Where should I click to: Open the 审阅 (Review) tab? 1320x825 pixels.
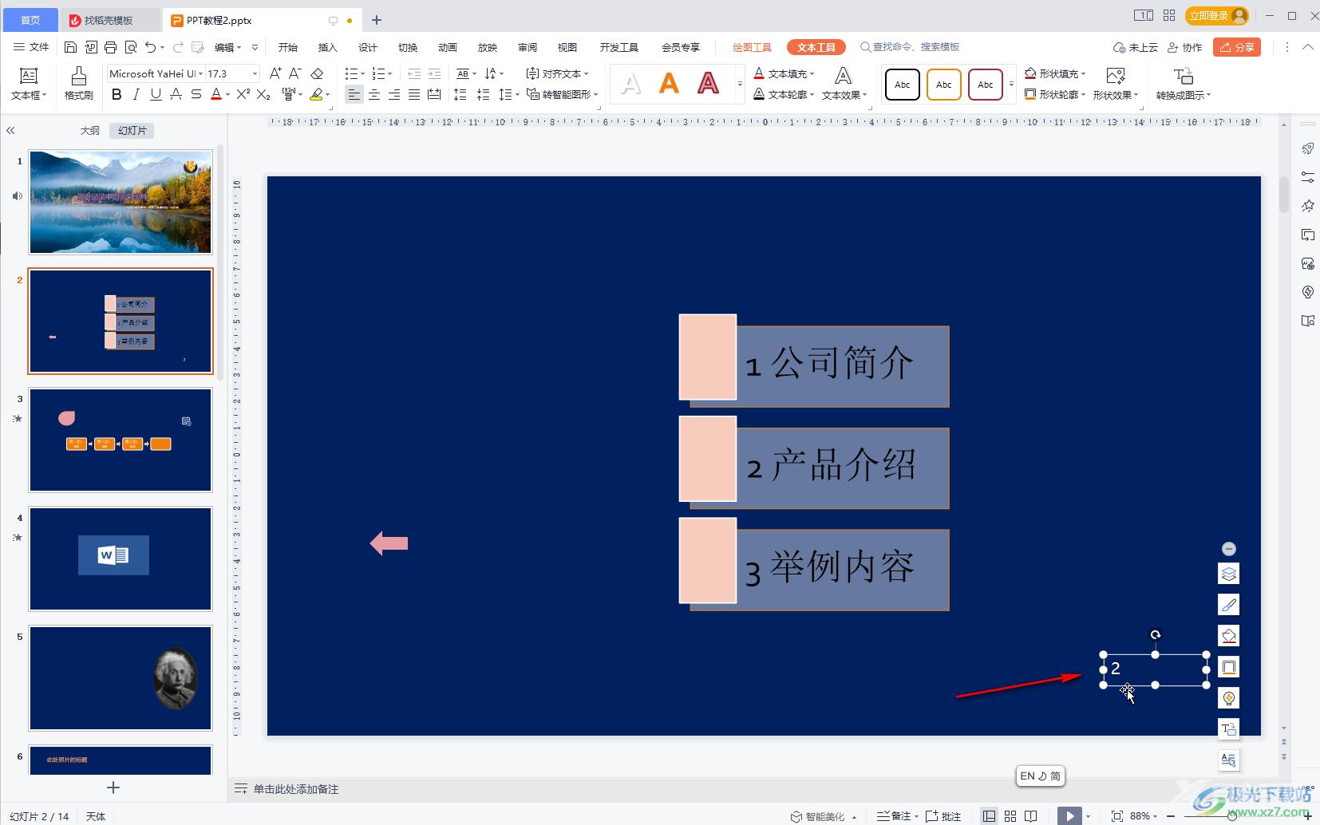pos(528,47)
